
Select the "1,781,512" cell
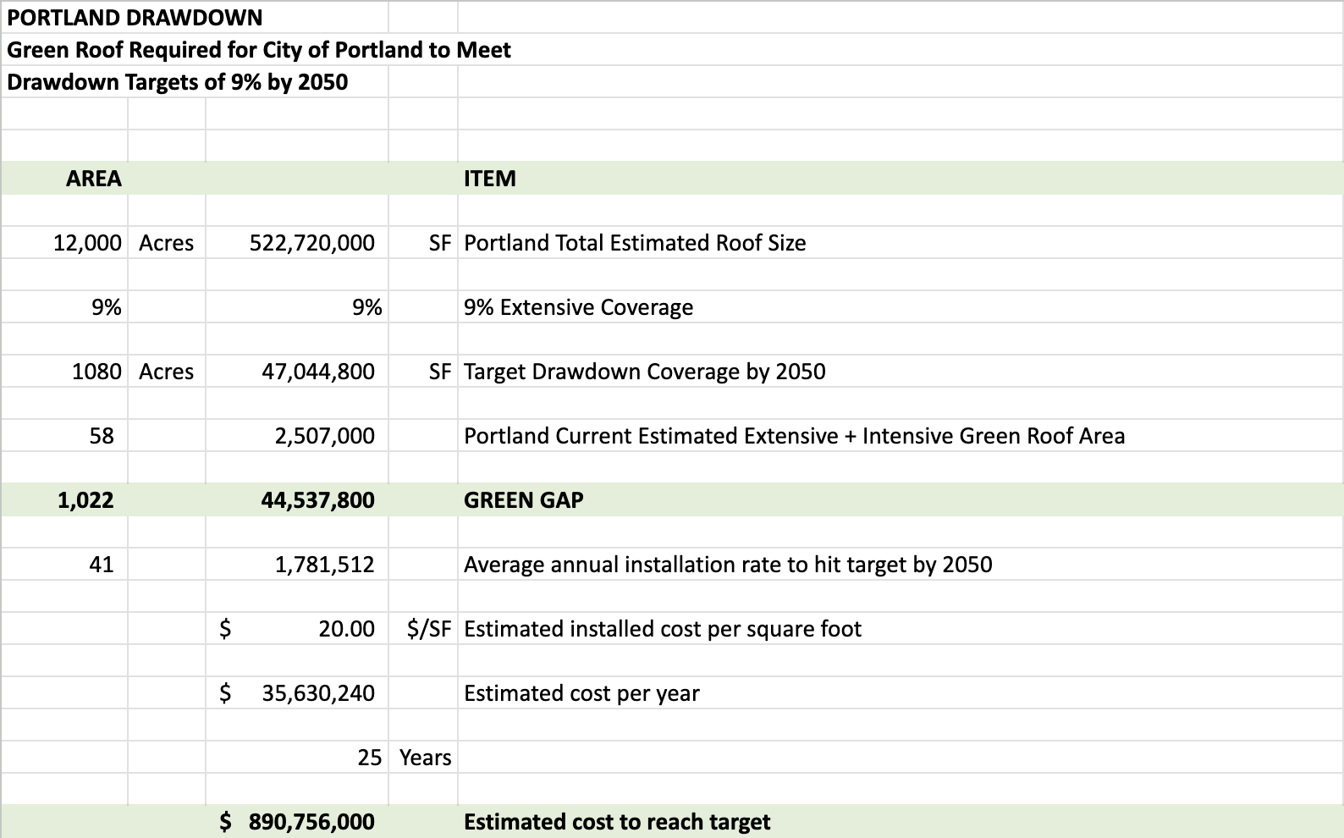(x=325, y=565)
